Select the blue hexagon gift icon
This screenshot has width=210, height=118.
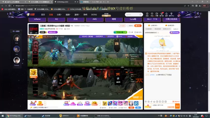tap(136, 103)
